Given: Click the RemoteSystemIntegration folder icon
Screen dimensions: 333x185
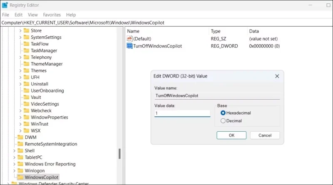Looking at the screenshot, I should [x=20, y=144].
